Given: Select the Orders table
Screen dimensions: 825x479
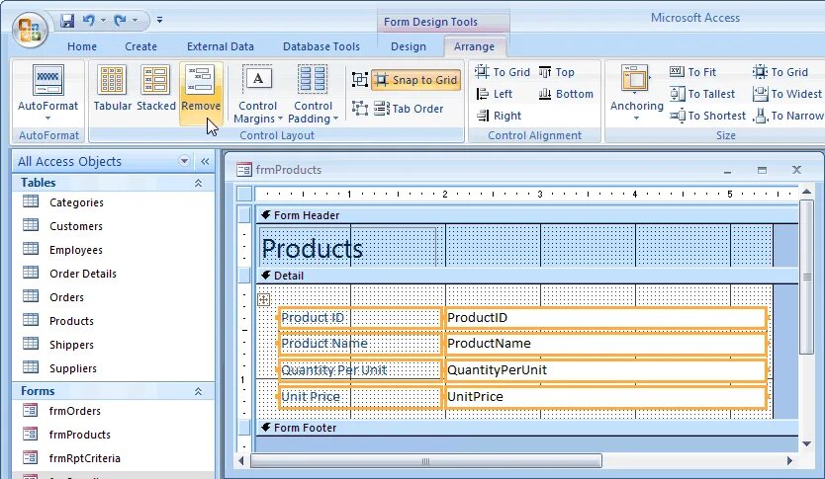Looking at the screenshot, I should click(113, 296).
